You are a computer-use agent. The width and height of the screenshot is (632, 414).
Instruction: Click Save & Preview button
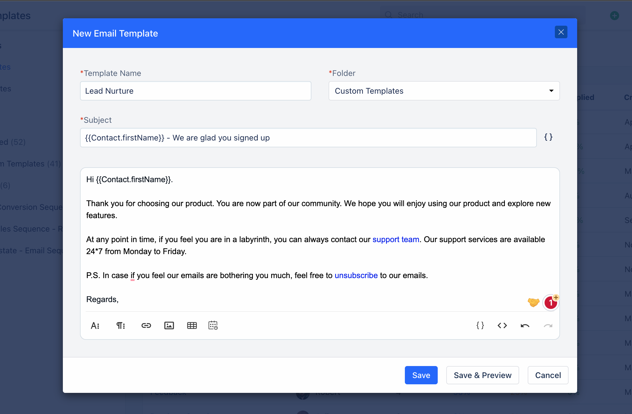click(x=483, y=375)
